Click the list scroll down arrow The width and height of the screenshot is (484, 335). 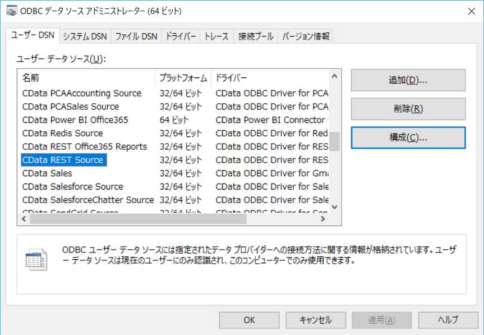pyautogui.click(x=334, y=207)
